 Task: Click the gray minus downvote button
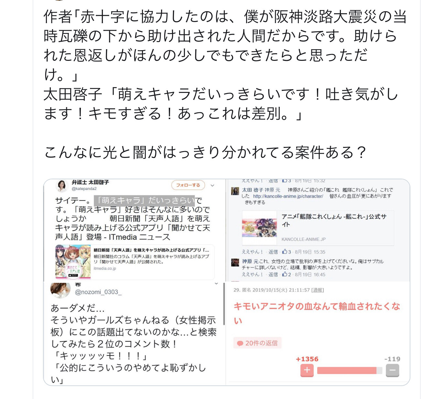(x=392, y=370)
